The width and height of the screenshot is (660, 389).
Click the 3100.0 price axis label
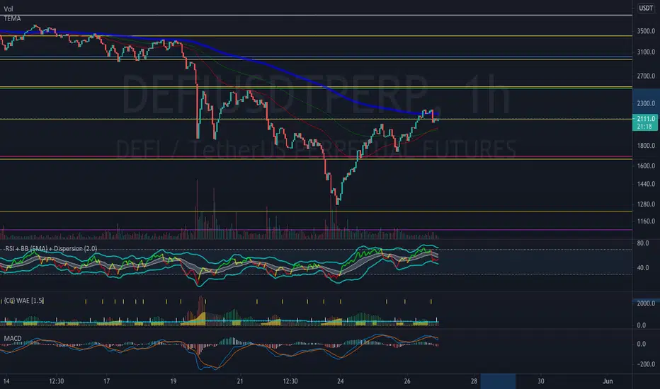pyautogui.click(x=646, y=52)
